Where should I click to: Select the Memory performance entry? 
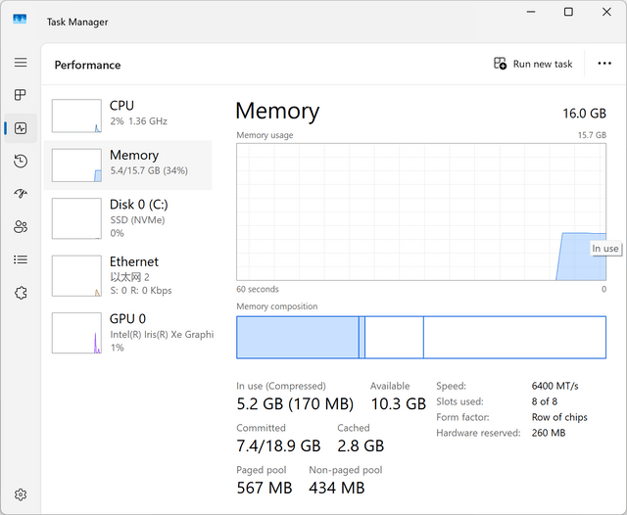pyautogui.click(x=128, y=165)
